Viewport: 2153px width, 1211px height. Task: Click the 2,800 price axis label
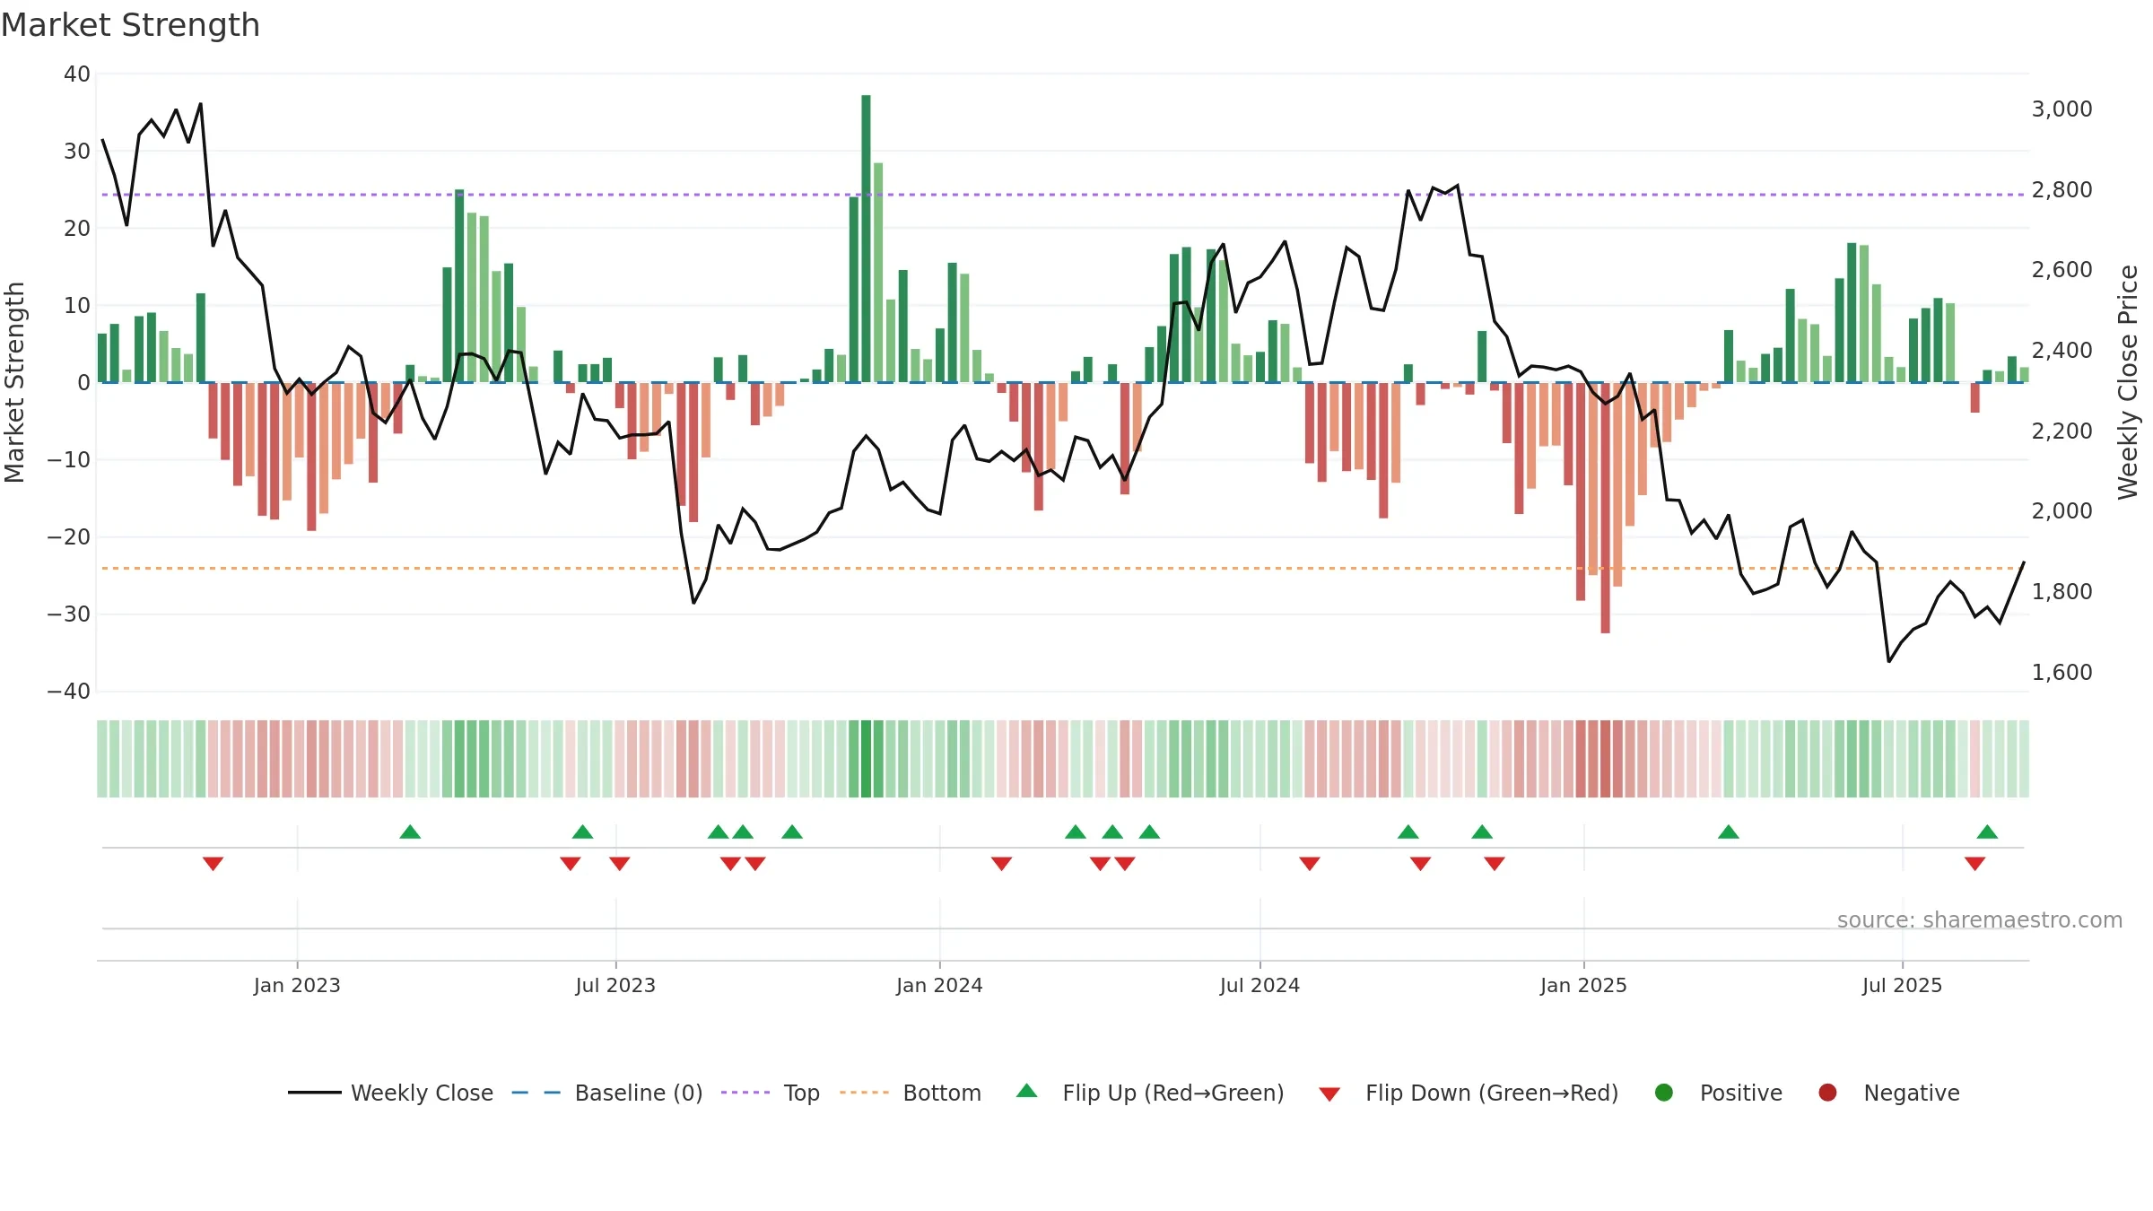coord(2061,190)
